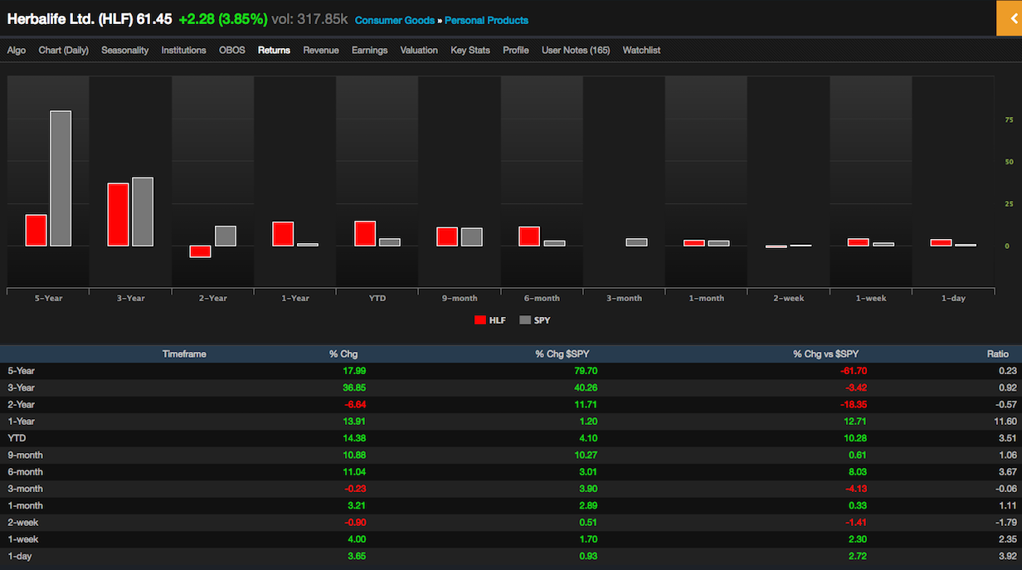Click the red 5-Year HLF bar
The image size is (1022, 570).
pos(36,230)
